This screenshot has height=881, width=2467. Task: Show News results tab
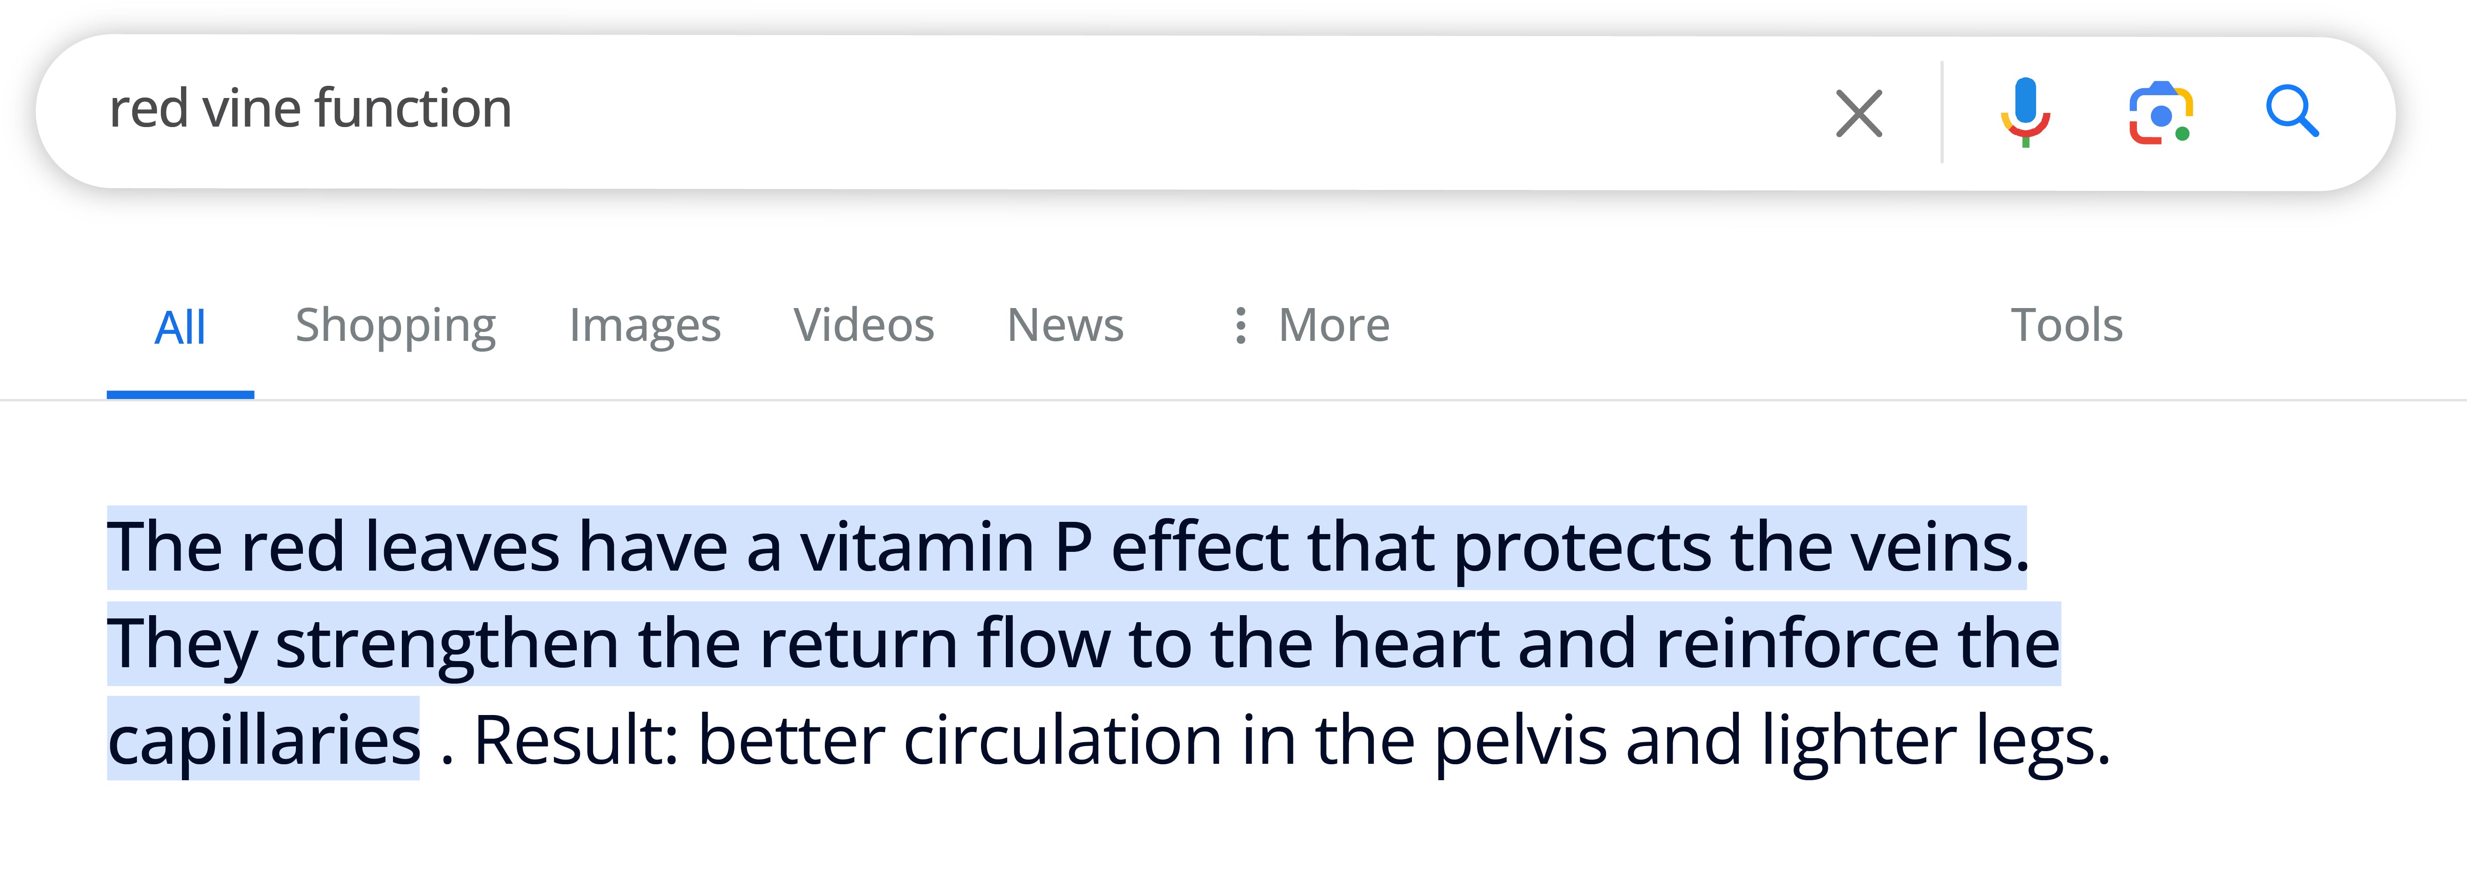1066,325
